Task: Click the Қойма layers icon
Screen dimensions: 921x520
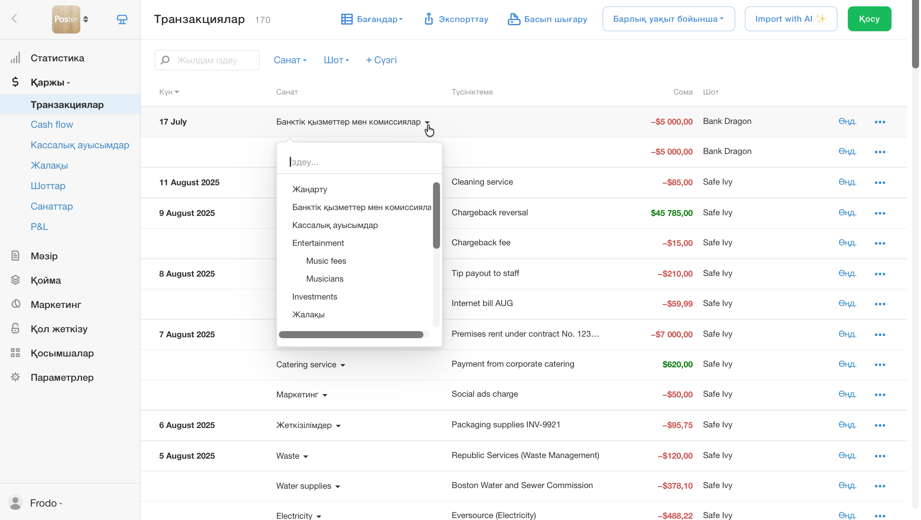Action: pos(15,280)
